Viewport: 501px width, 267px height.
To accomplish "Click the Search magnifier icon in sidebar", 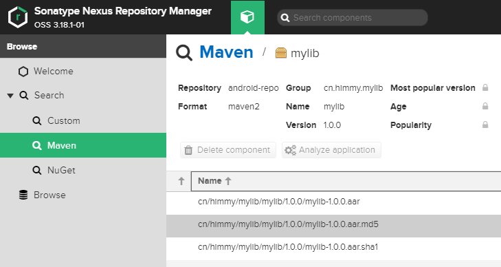I will [x=24, y=95].
